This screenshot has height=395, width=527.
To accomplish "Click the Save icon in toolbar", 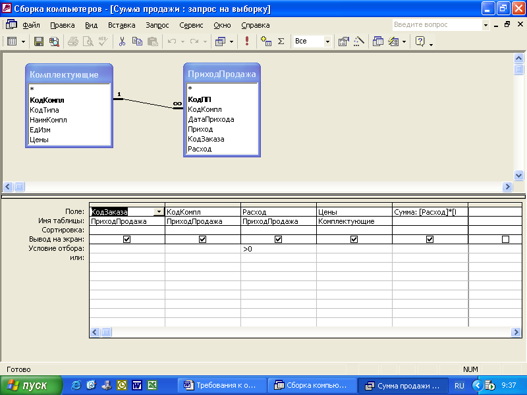I will (39, 41).
